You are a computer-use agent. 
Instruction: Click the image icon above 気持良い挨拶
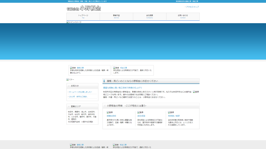tap(171, 113)
